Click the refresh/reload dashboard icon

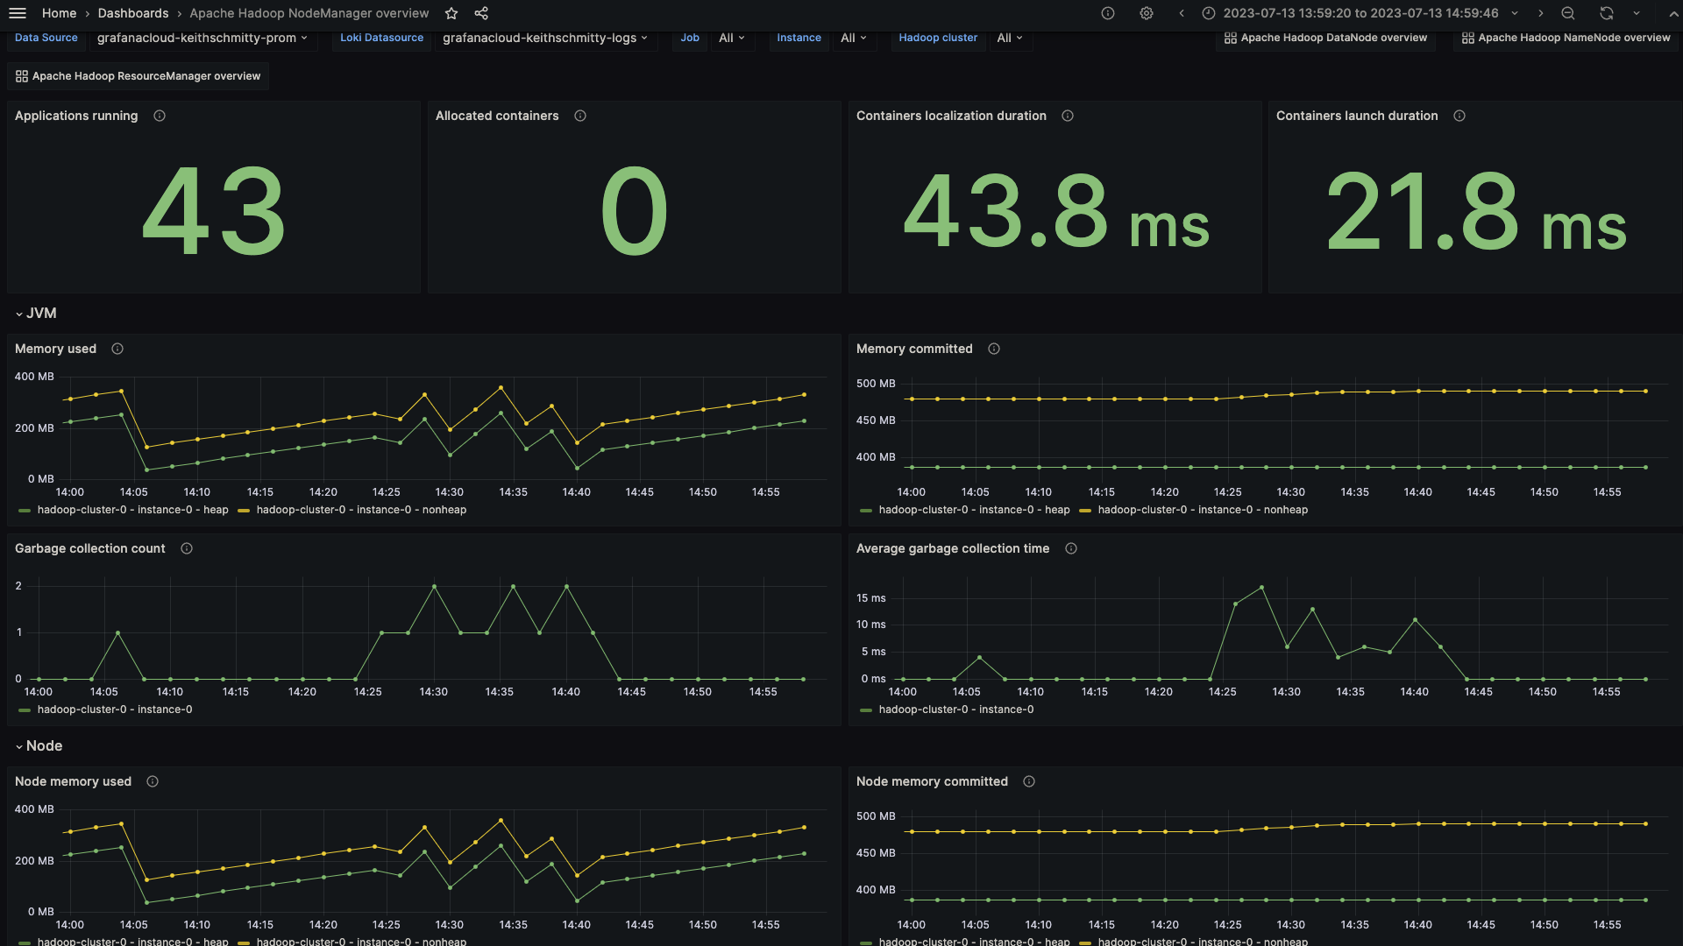1608,13
